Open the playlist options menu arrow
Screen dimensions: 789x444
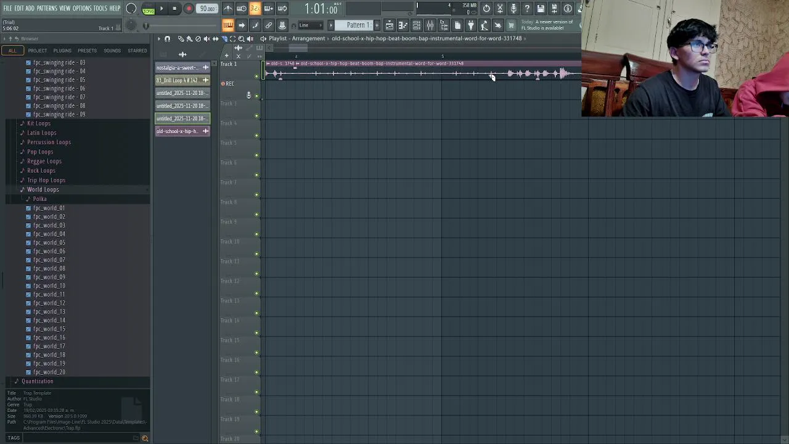[158, 39]
